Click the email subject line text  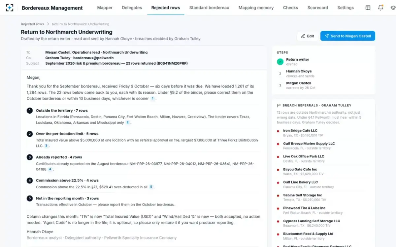(116, 63)
